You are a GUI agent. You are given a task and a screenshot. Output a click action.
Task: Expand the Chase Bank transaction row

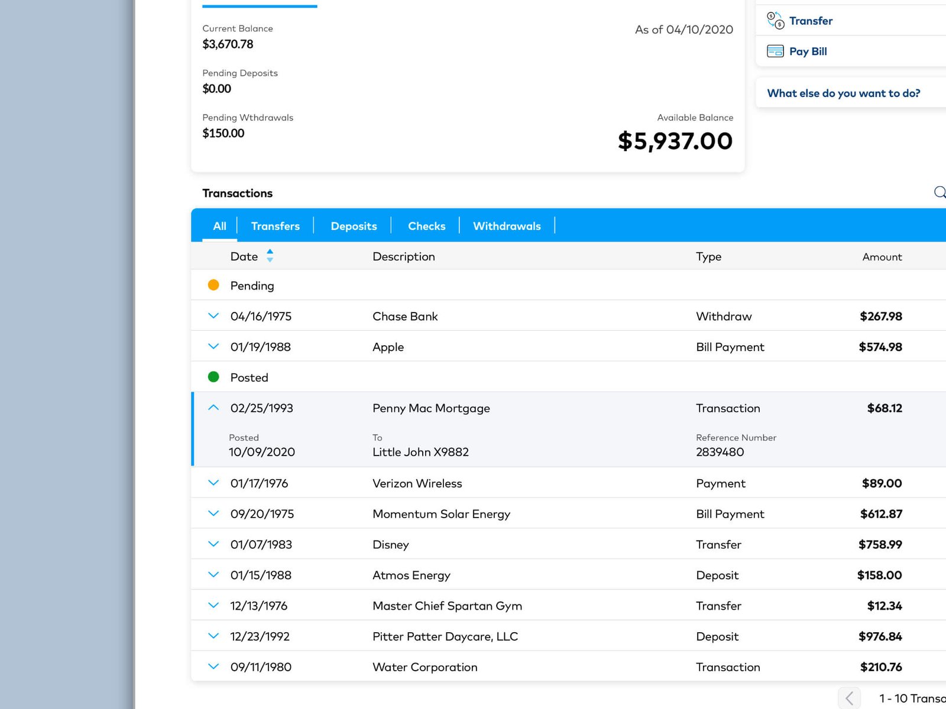click(213, 316)
